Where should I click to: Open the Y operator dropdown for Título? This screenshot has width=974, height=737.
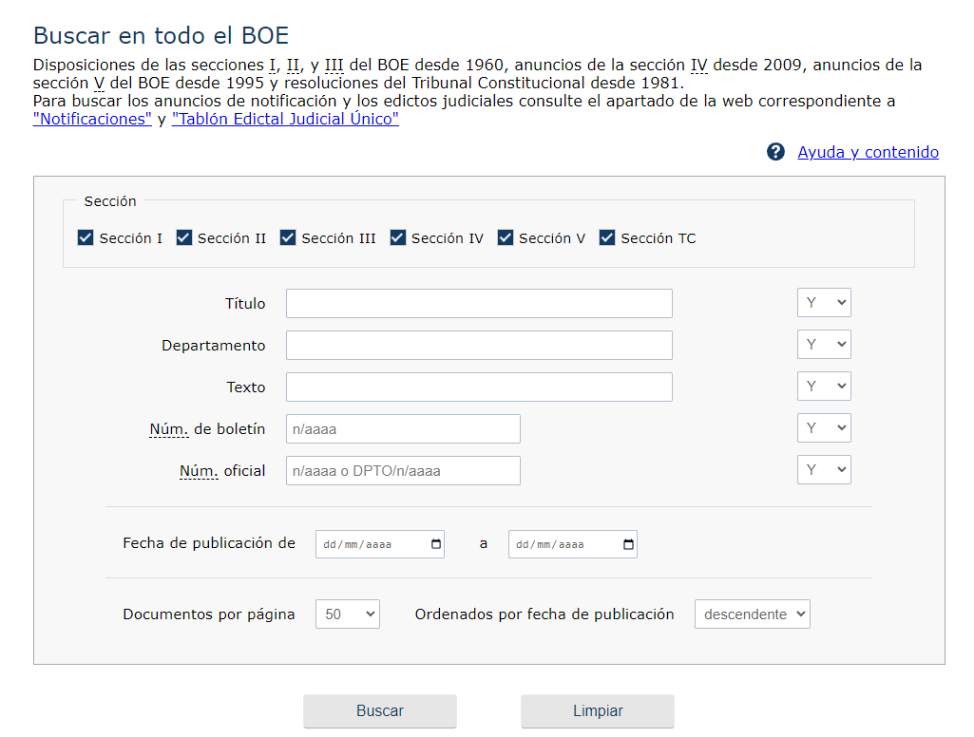coord(824,303)
